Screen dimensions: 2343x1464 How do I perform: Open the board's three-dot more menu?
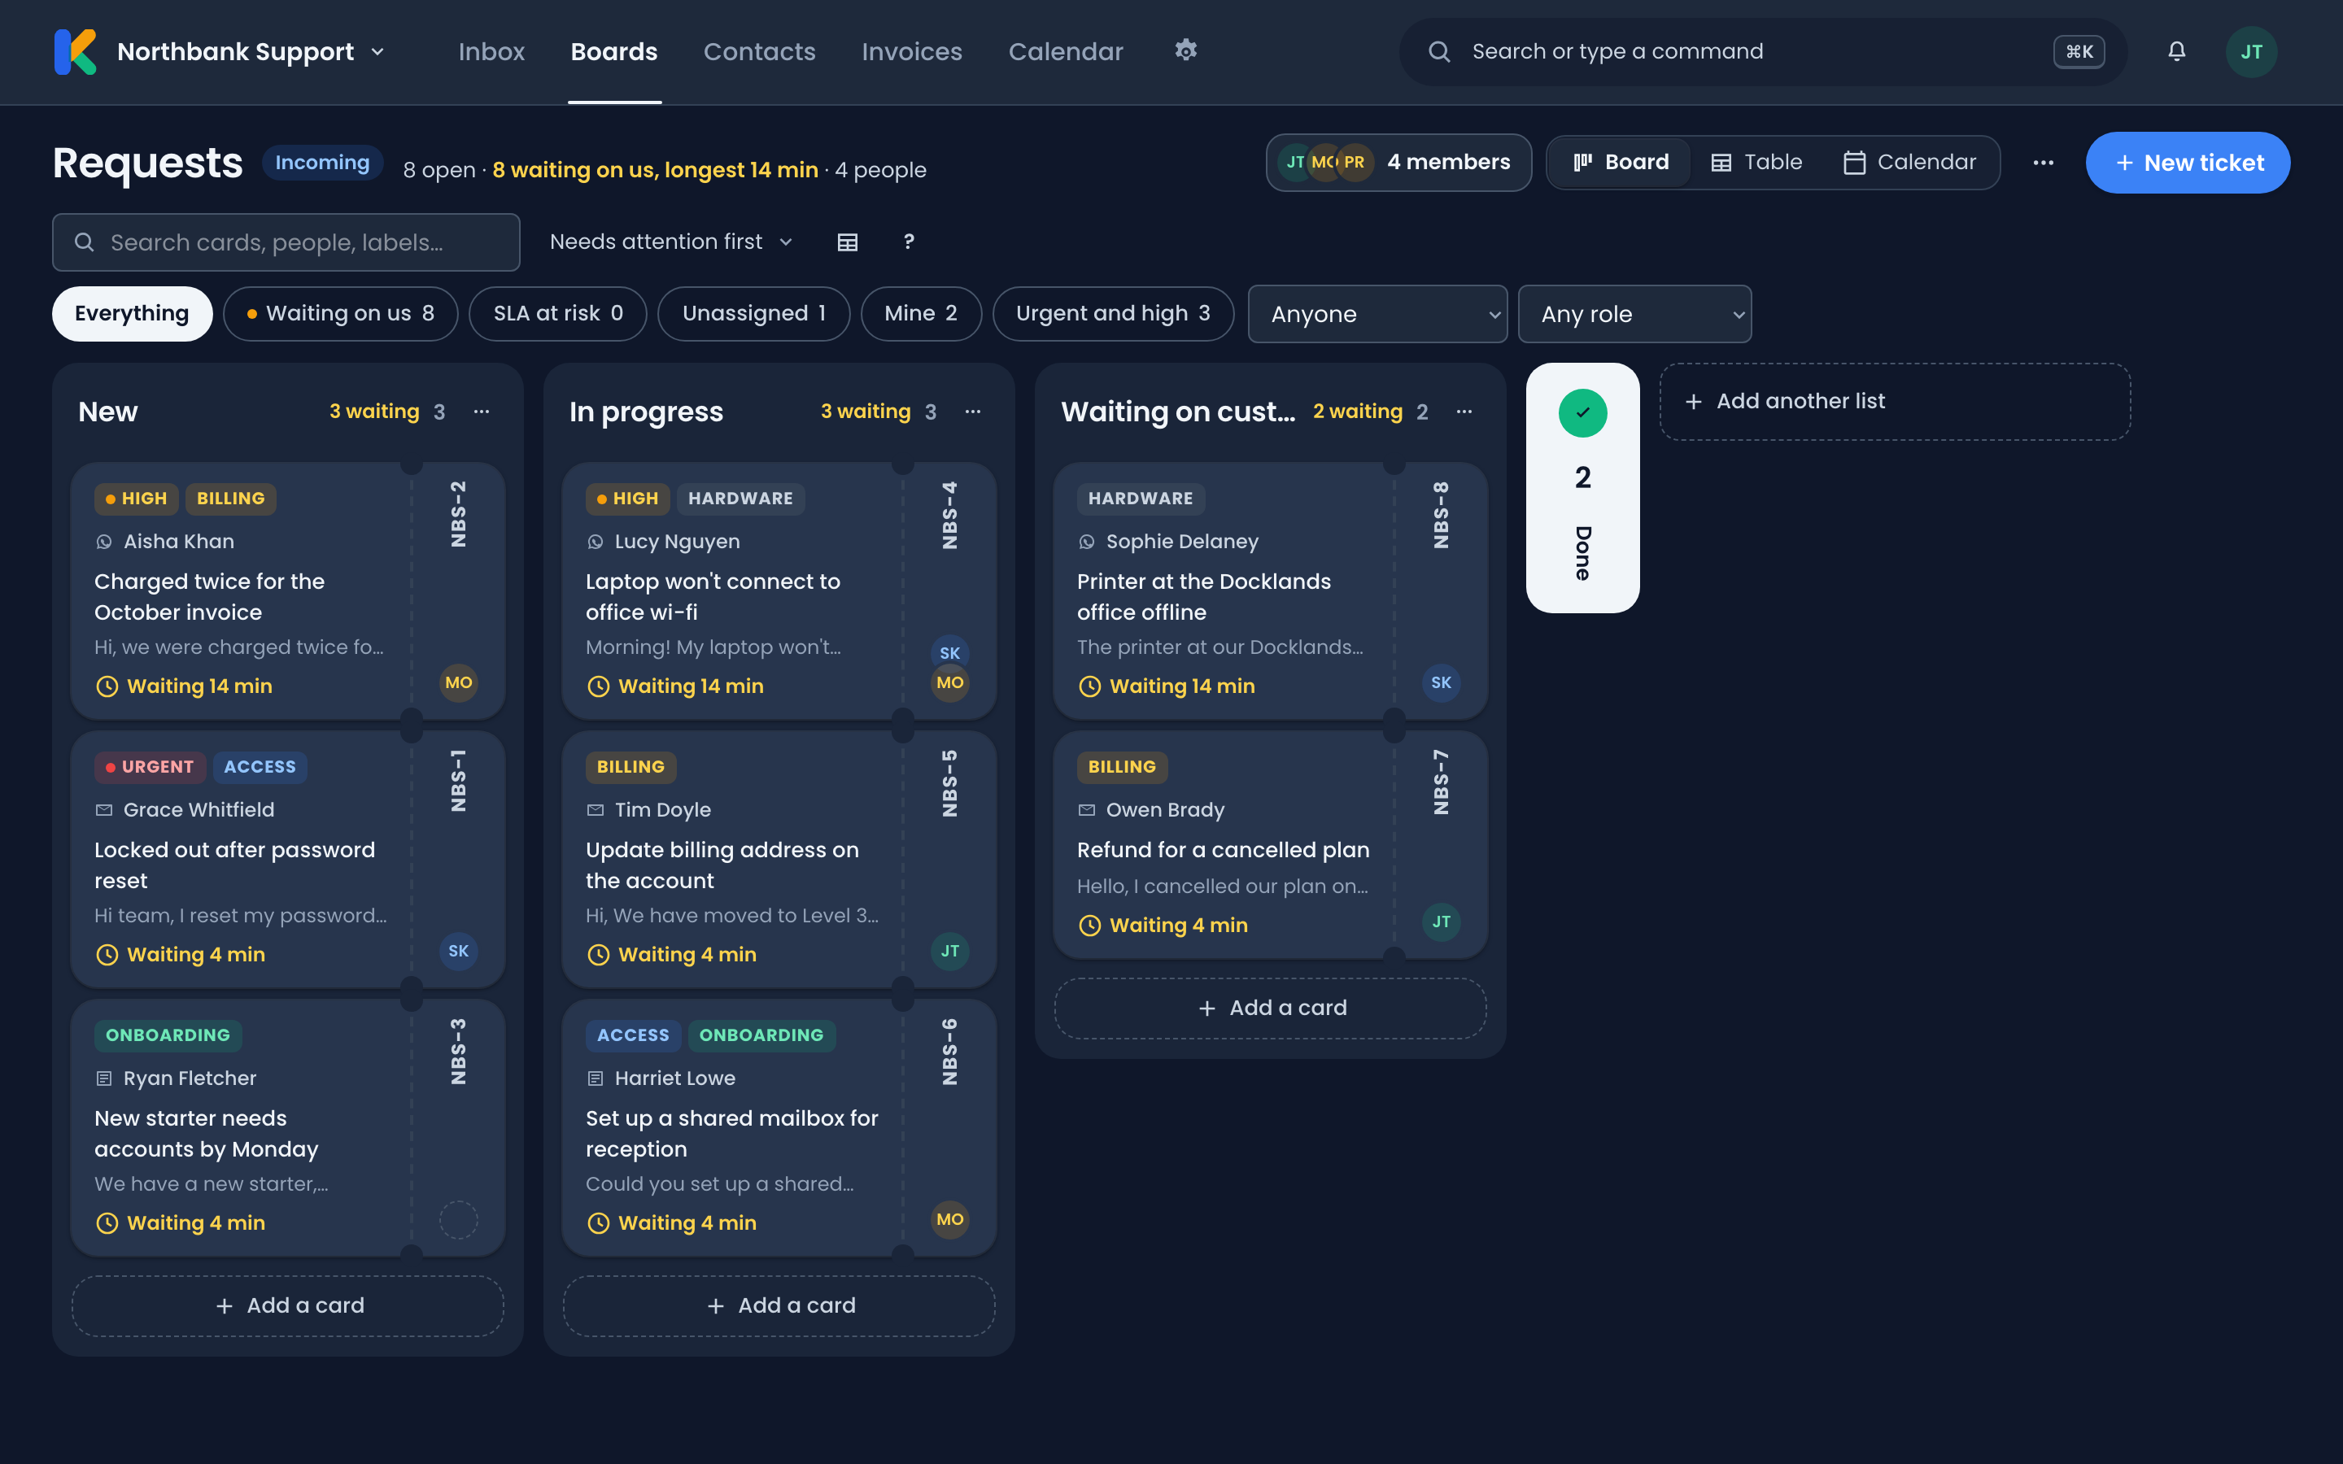[x=2043, y=163]
